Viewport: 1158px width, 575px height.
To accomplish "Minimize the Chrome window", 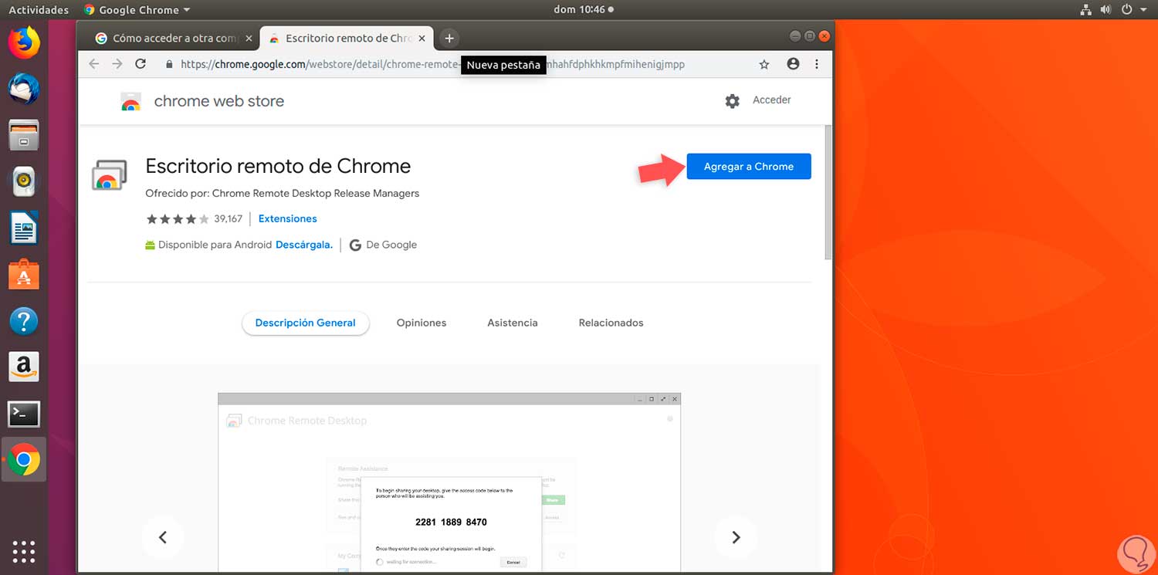I will 795,36.
